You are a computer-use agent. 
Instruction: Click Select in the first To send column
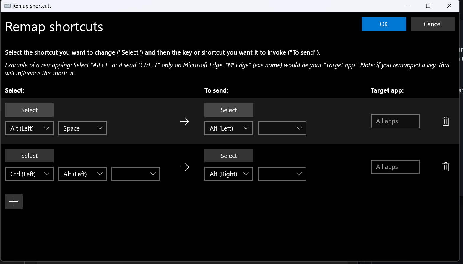click(229, 110)
